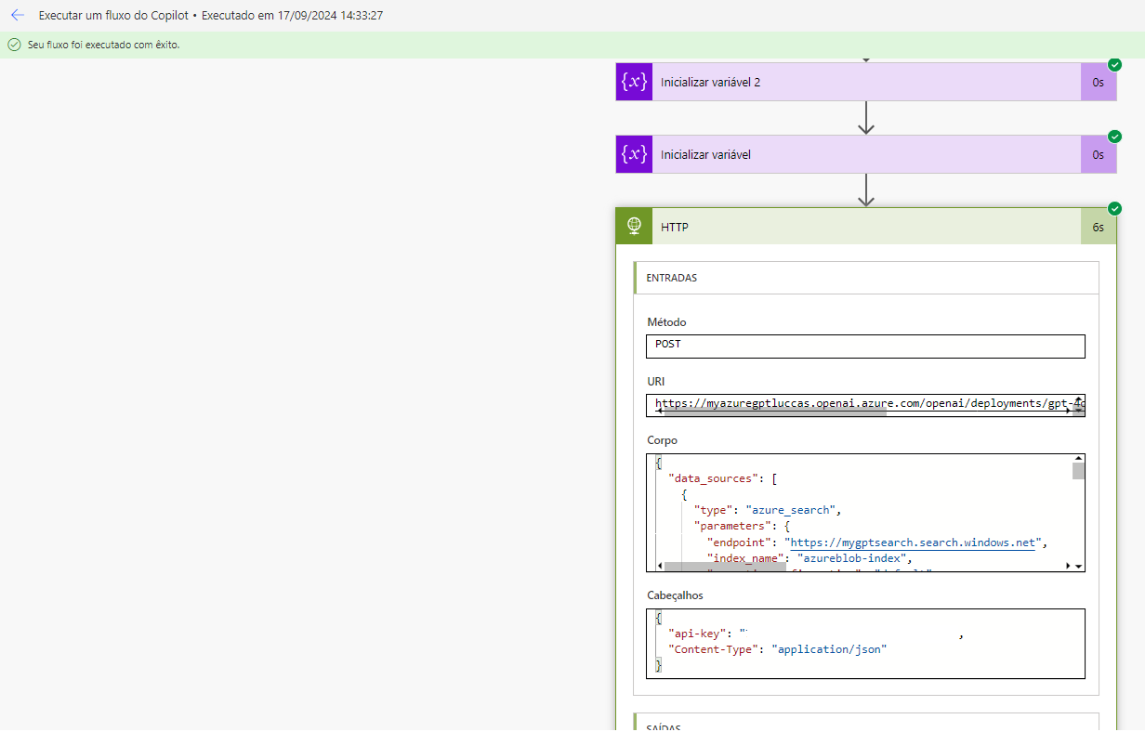Click the flow run title text

click(211, 16)
